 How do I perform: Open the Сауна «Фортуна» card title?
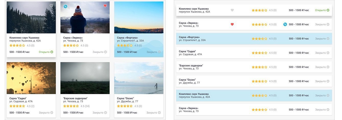(x=127, y=38)
